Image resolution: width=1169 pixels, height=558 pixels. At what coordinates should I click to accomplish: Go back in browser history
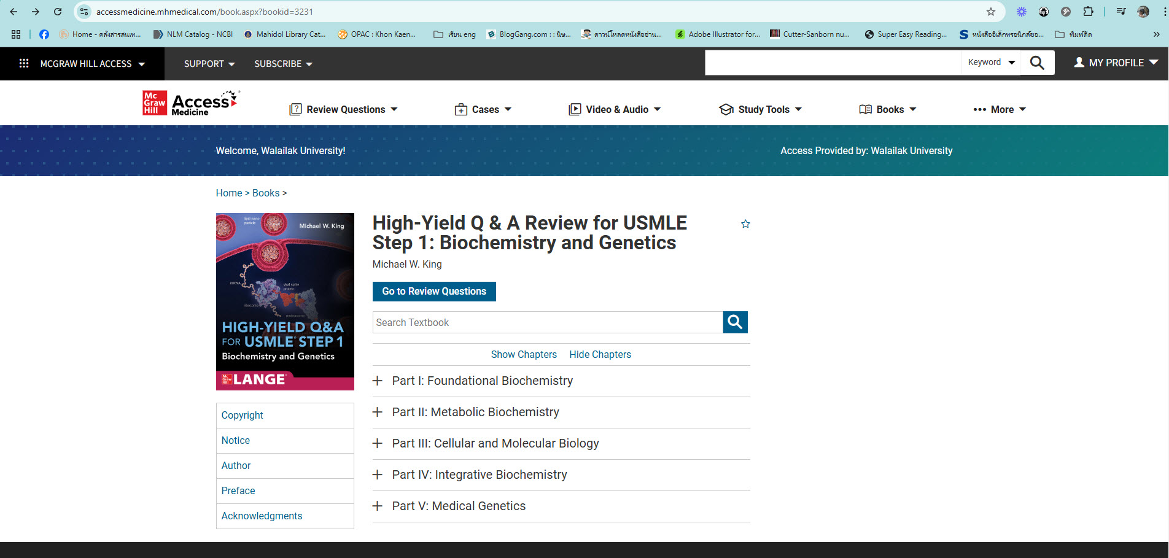coord(14,12)
